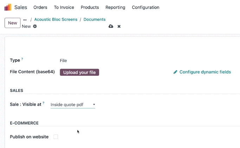The height and width of the screenshot is (148, 240).
Task: Show the Visible at help question mark
Action: click(44, 103)
